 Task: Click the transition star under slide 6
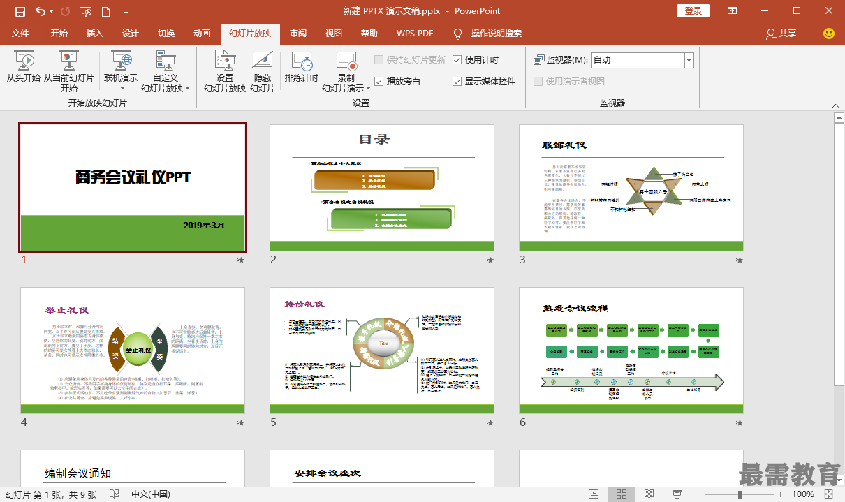[740, 423]
